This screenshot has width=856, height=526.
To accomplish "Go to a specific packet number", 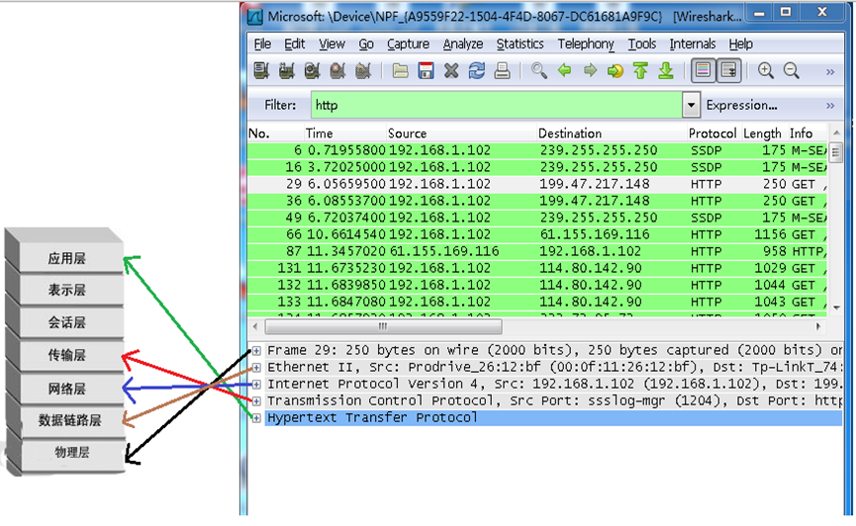I will [616, 70].
